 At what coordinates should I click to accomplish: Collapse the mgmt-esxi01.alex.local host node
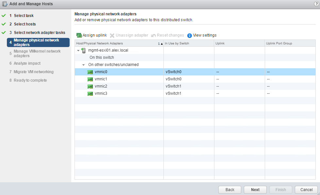(x=78, y=51)
